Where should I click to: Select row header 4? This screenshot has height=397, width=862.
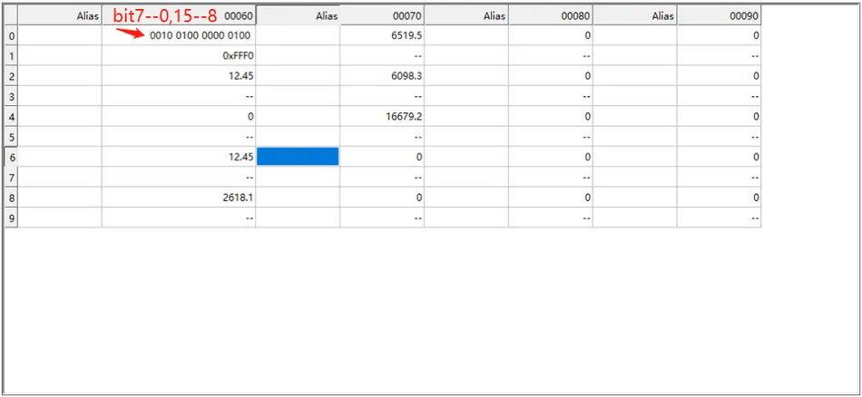(11, 117)
